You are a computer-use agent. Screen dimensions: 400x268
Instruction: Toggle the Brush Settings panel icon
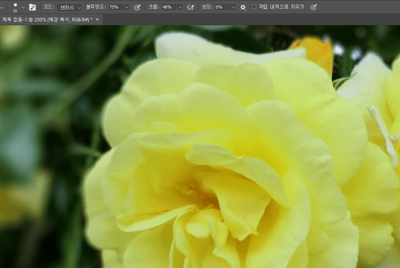(32, 7)
